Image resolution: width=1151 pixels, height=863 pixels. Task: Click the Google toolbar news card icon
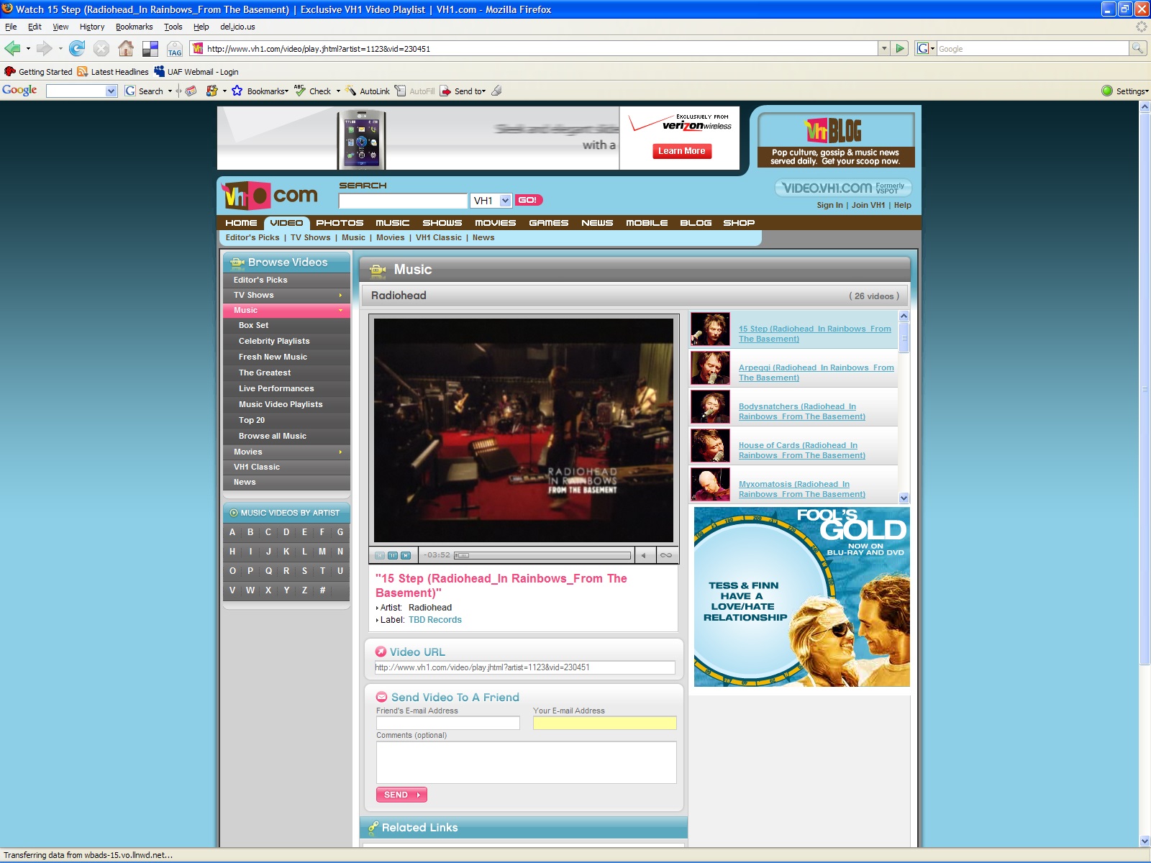coord(191,91)
